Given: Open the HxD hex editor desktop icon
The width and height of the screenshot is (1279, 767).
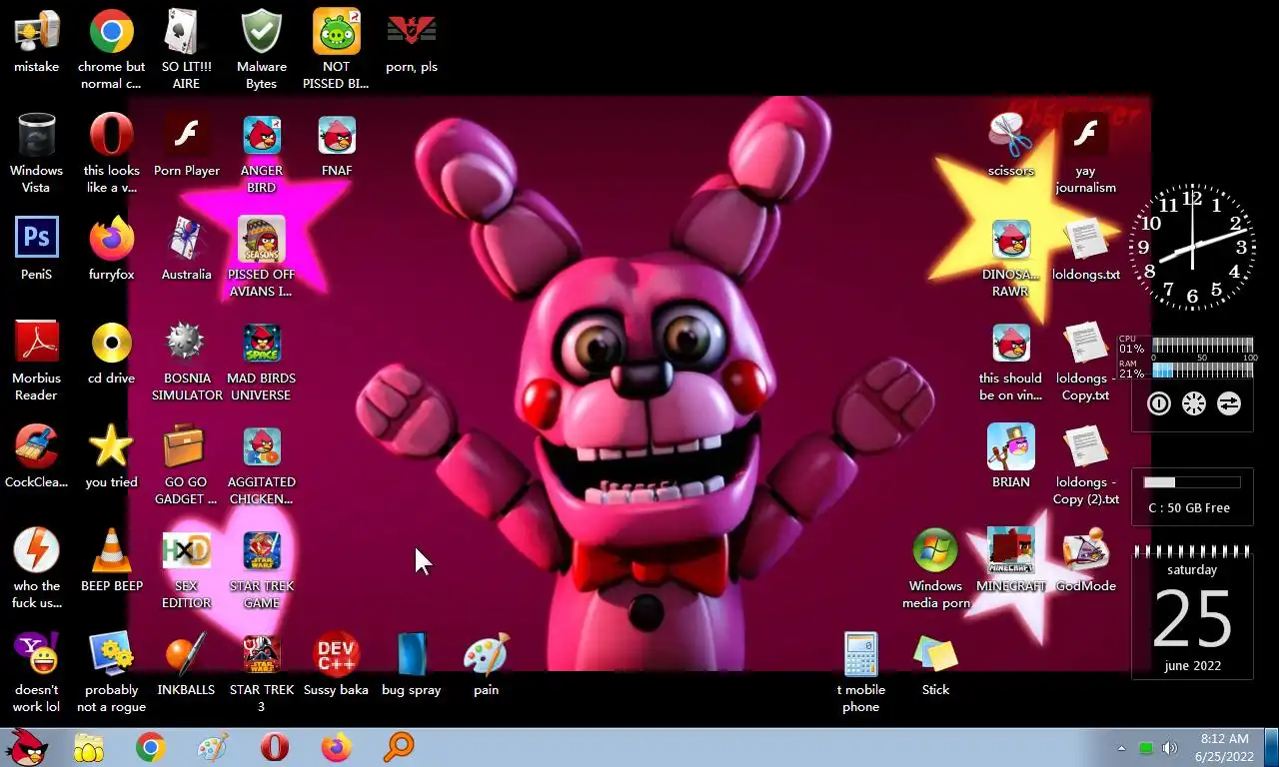Looking at the screenshot, I should coord(186,551).
